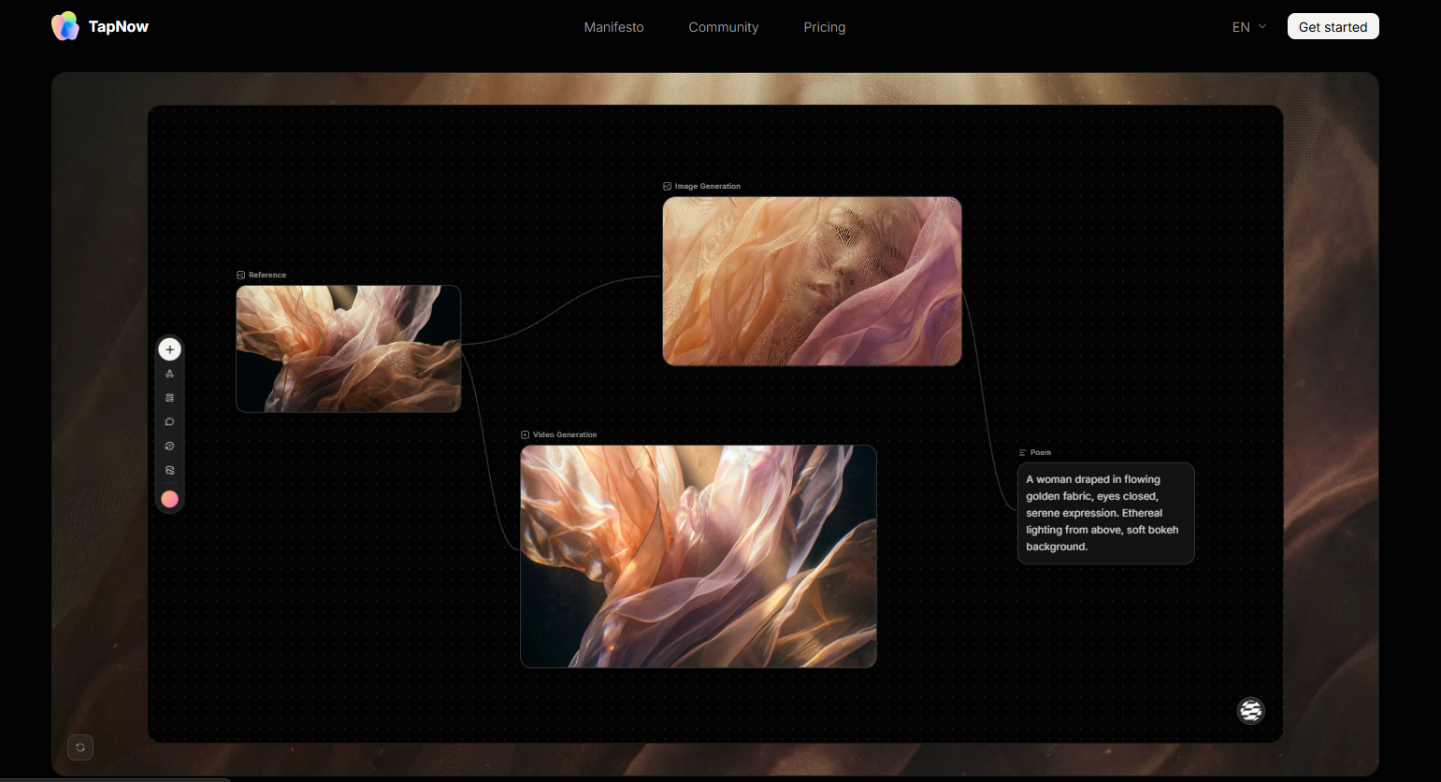1441x782 pixels.
Task: Click the image assets icon in sidebar
Action: pyautogui.click(x=169, y=471)
